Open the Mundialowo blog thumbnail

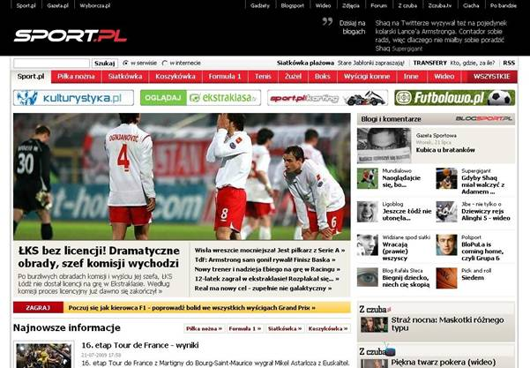[x=368, y=178]
